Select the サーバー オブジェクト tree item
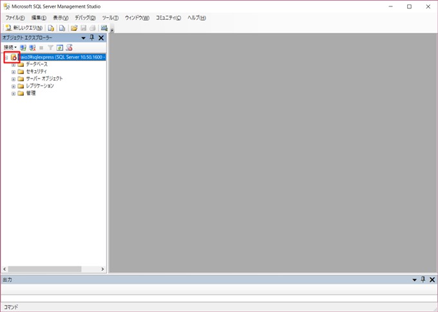 click(x=44, y=78)
